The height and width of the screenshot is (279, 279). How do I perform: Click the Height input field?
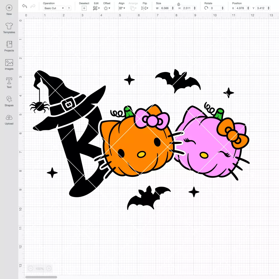pos(187,8)
